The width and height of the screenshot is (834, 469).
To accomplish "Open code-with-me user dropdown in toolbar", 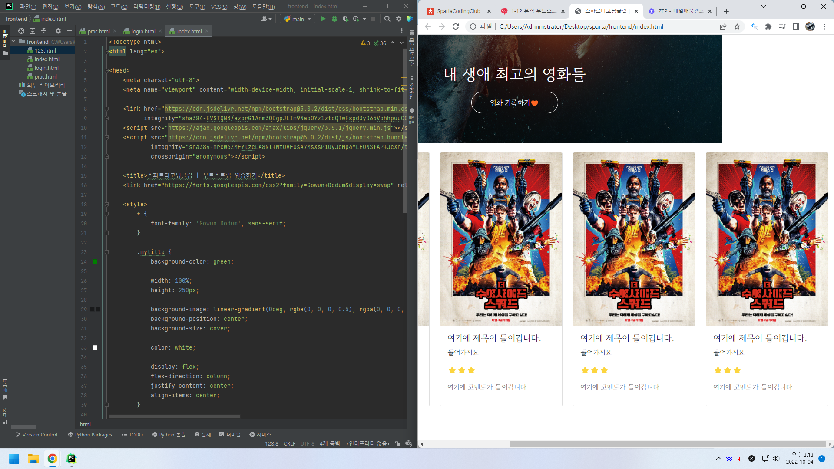I will click(266, 19).
